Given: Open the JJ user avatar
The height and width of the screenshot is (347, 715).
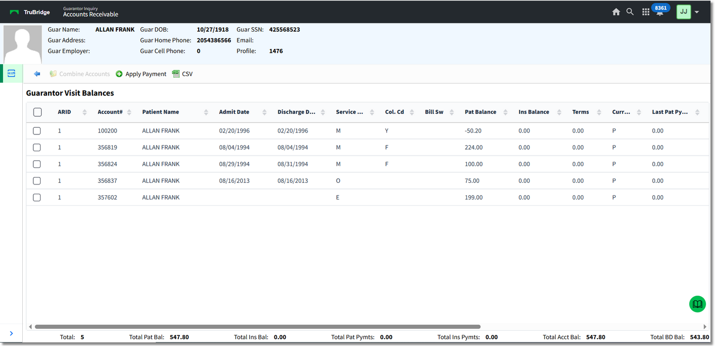Looking at the screenshot, I should pos(683,12).
